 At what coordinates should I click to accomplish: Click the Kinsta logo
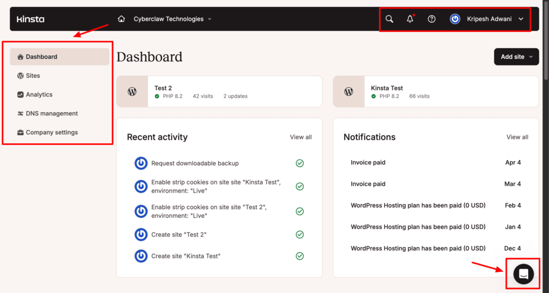pyautogui.click(x=31, y=19)
